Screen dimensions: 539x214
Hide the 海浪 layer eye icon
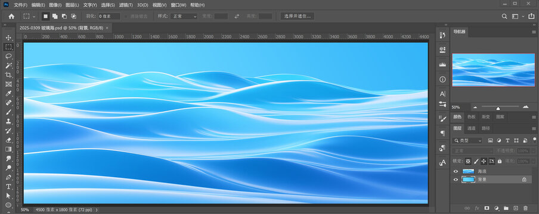[x=456, y=171]
